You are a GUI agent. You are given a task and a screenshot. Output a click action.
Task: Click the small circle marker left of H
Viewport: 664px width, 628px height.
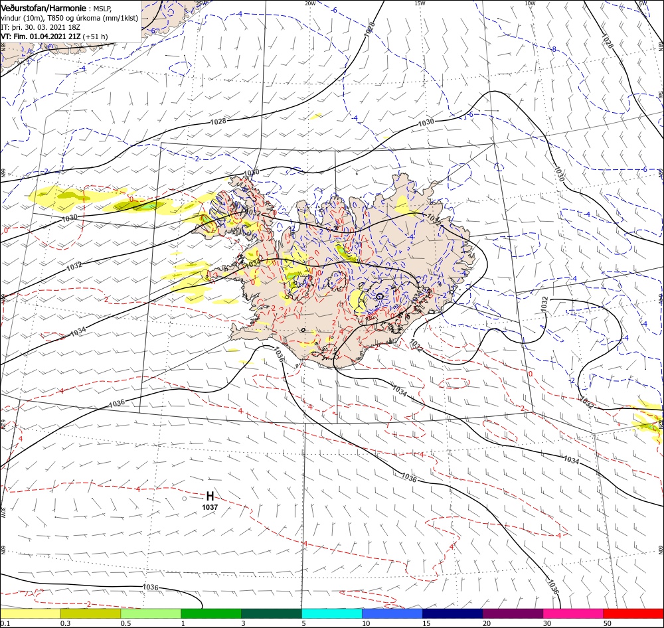click(184, 499)
